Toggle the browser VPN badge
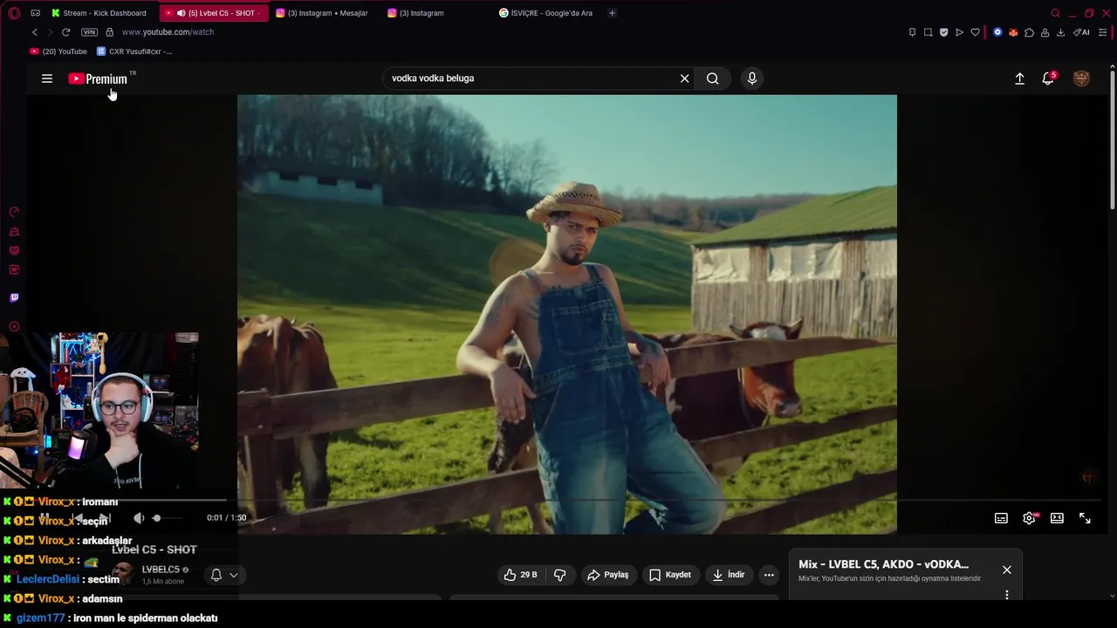The height and width of the screenshot is (628, 1117). (x=89, y=32)
